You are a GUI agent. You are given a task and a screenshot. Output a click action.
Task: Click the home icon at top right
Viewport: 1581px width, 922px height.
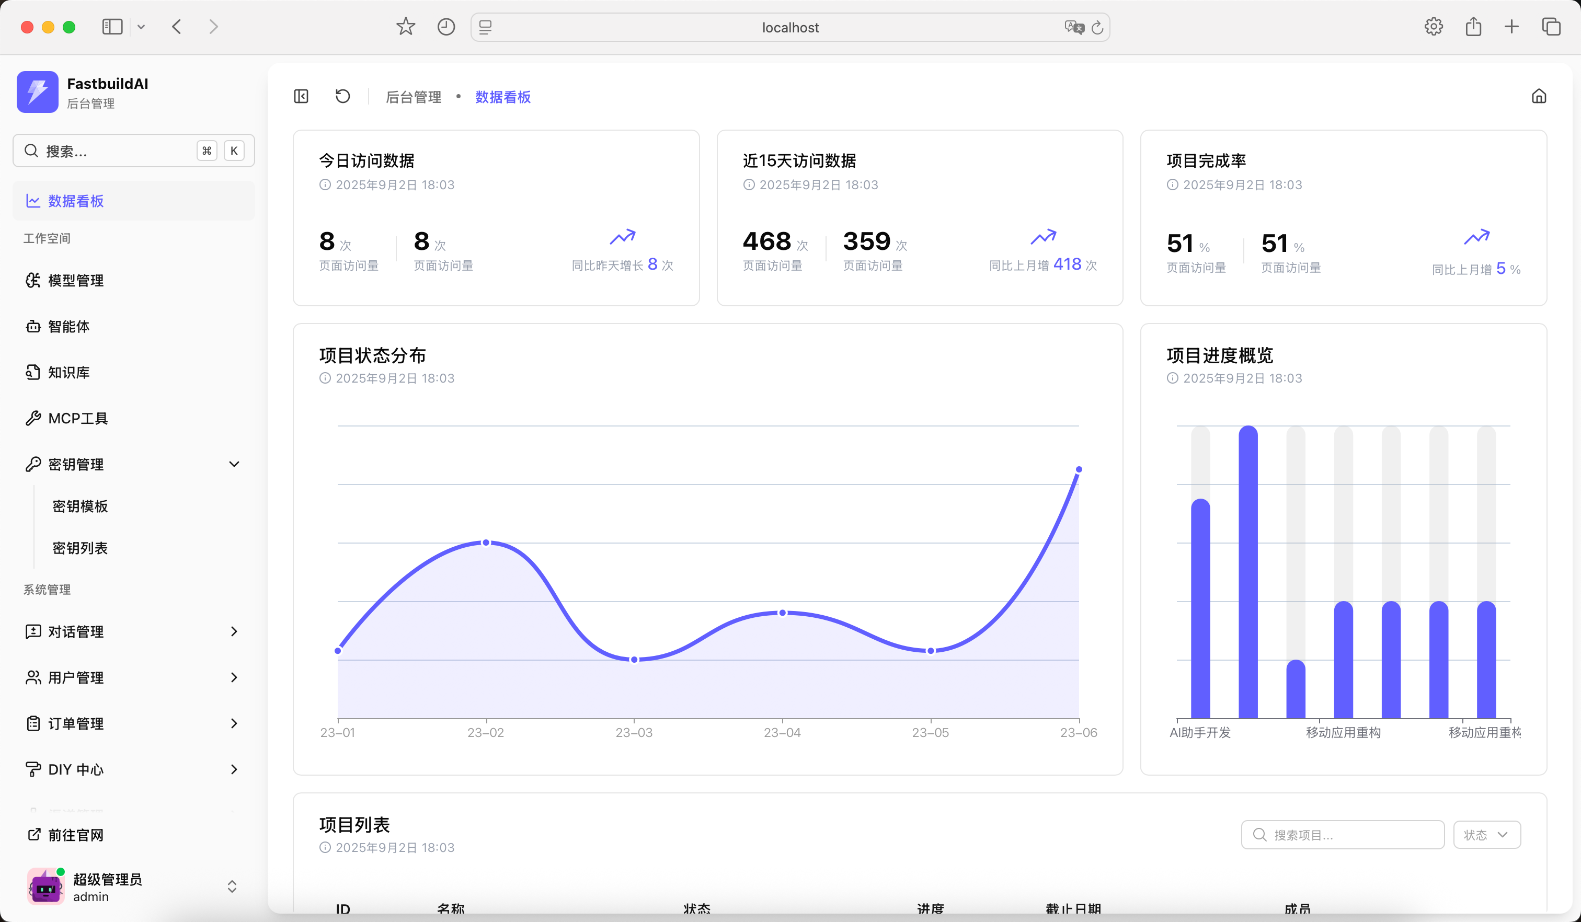(1538, 97)
